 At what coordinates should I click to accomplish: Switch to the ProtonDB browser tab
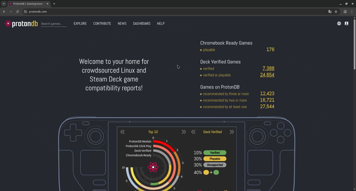click(28, 4)
